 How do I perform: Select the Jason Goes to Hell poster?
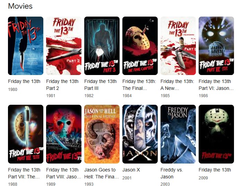pyautogui.click(x=102, y=134)
